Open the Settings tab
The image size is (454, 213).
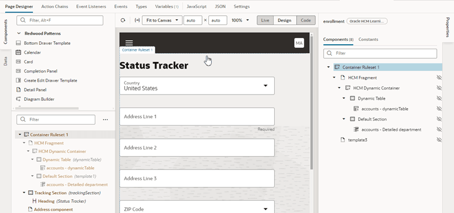click(242, 6)
